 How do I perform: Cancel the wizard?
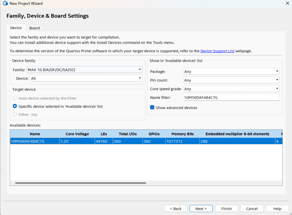(x=252, y=209)
